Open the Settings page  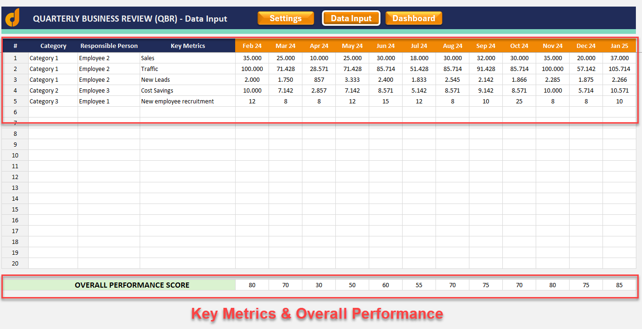(285, 18)
